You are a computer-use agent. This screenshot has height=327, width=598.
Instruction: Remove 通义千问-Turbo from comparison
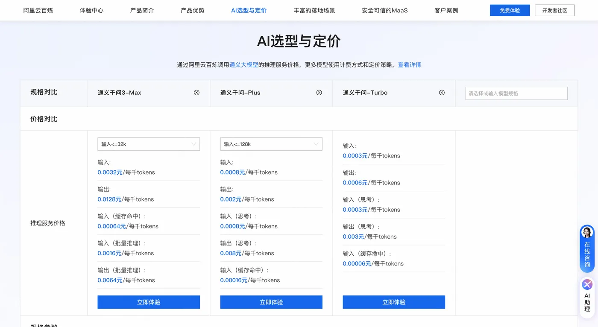pos(442,93)
